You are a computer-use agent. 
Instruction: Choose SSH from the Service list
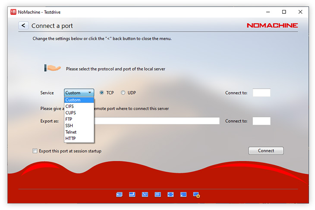pos(69,126)
